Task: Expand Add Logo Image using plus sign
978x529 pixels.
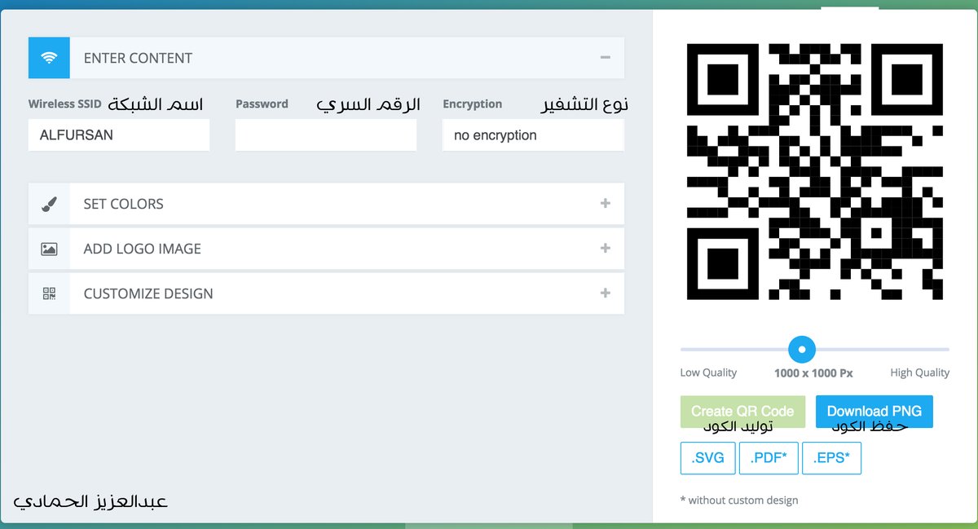Action: [605, 249]
